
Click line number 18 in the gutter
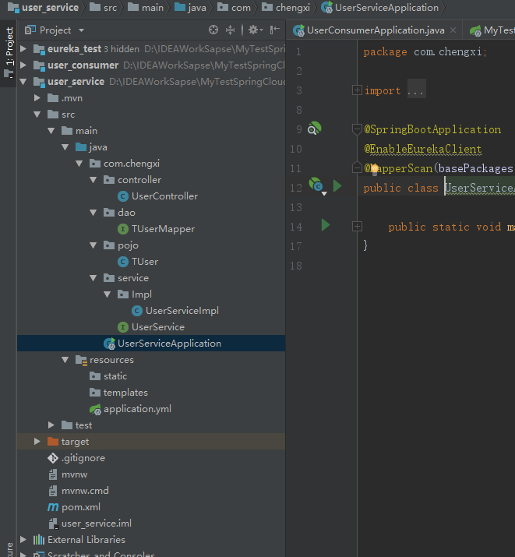point(296,266)
